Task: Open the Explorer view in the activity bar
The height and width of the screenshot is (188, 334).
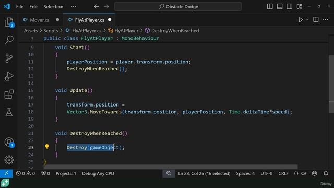Action: (x=9, y=22)
